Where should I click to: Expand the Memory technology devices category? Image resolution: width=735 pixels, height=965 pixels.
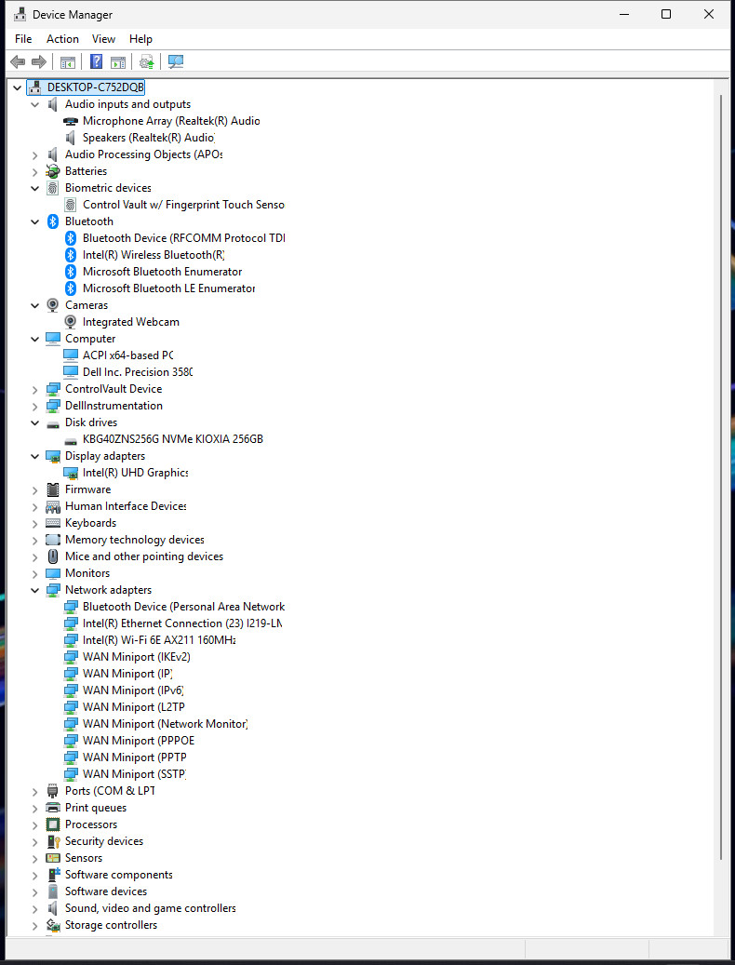35,541
